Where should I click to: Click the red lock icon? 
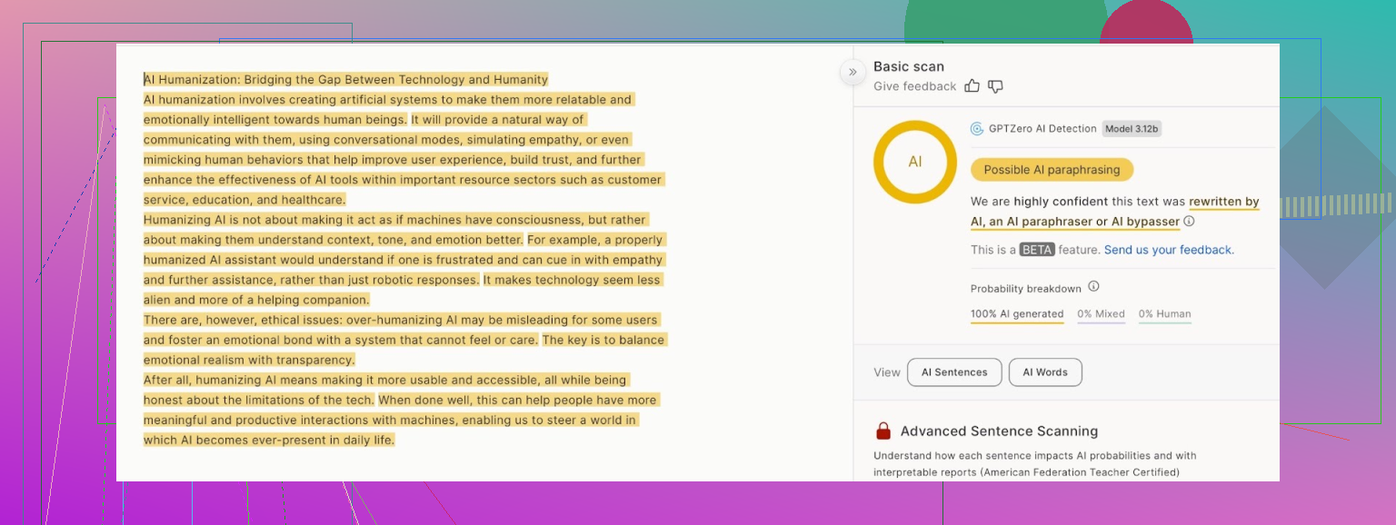click(x=883, y=431)
